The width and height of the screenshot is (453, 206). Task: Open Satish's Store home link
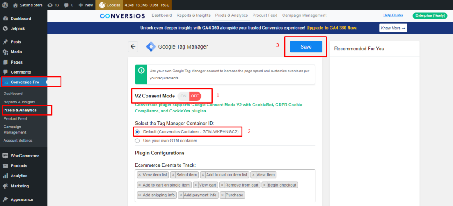tap(28, 5)
